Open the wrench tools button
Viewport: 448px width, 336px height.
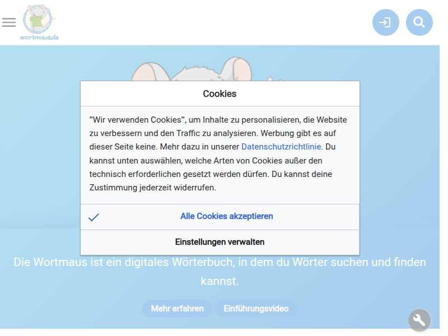click(x=419, y=320)
